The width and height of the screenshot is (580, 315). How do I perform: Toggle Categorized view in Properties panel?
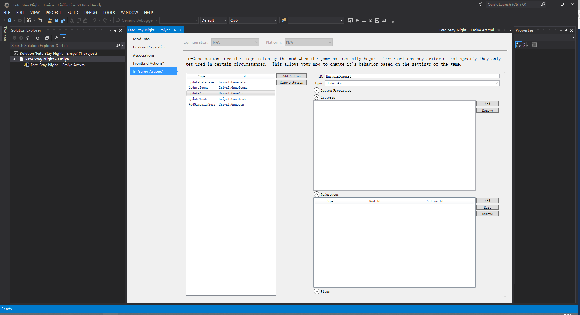(519, 45)
